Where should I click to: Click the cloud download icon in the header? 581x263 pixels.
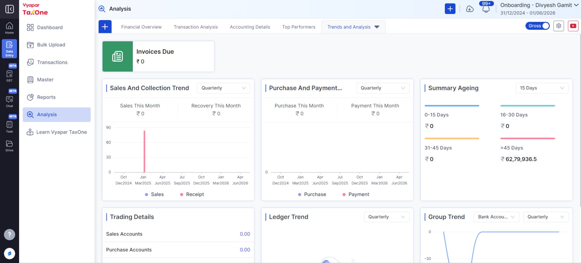470,9
